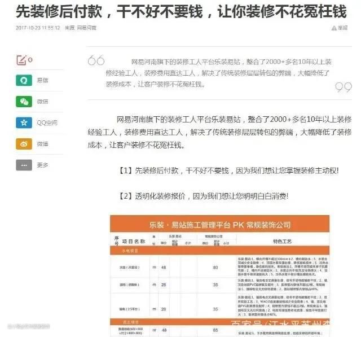Click the timestamp 2017-10-23 11:55:12
The width and height of the screenshot is (361, 337).
click(38, 28)
